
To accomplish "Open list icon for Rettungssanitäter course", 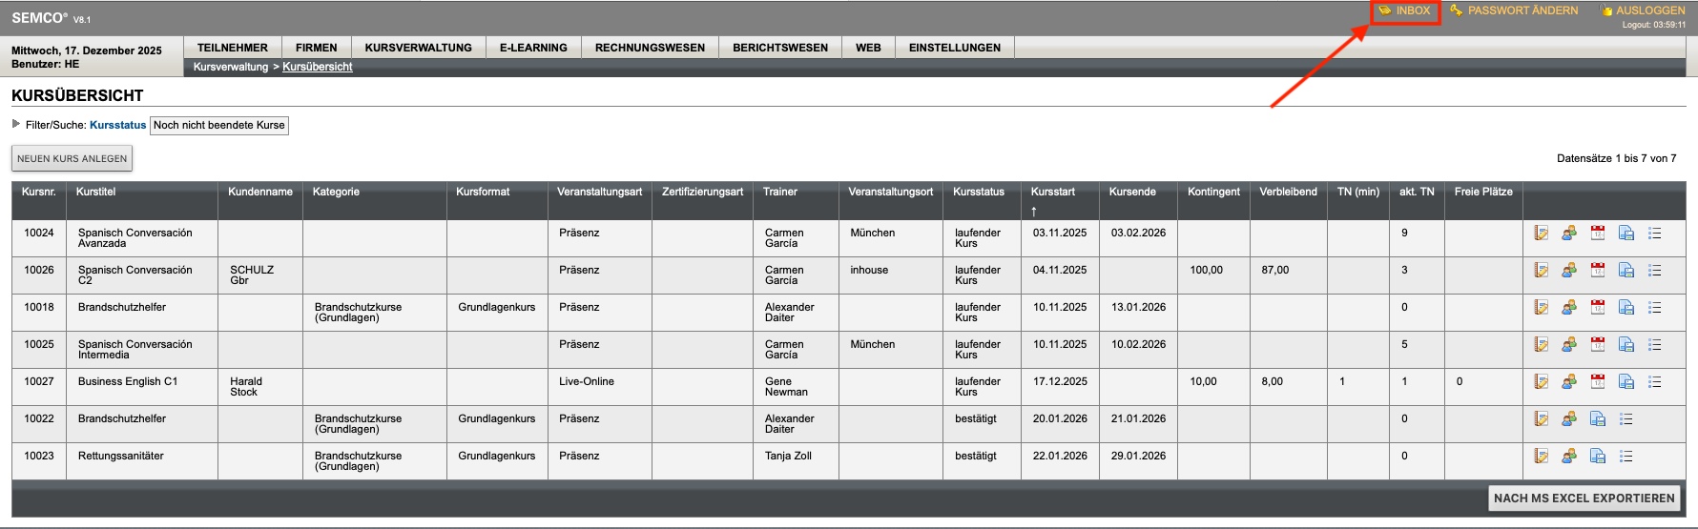I will click(x=1626, y=457).
